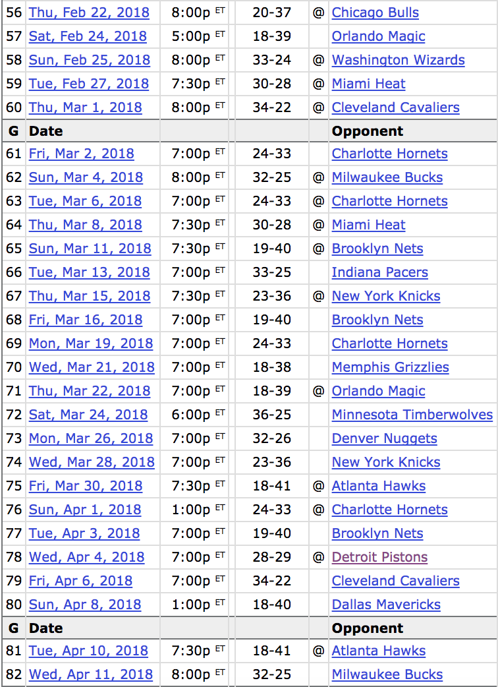498x687 pixels.
Task: Click the Wed, Apr 11, 2018 date link
Action: 91,674
